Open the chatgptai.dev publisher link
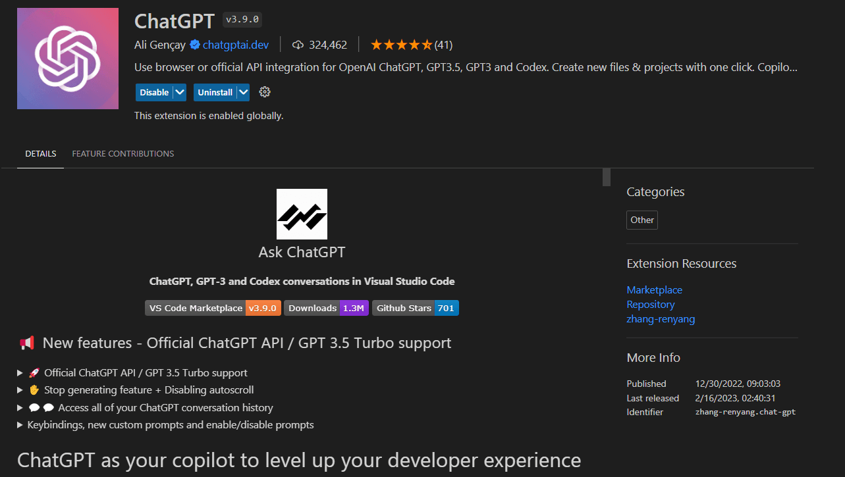845x477 pixels. [236, 45]
